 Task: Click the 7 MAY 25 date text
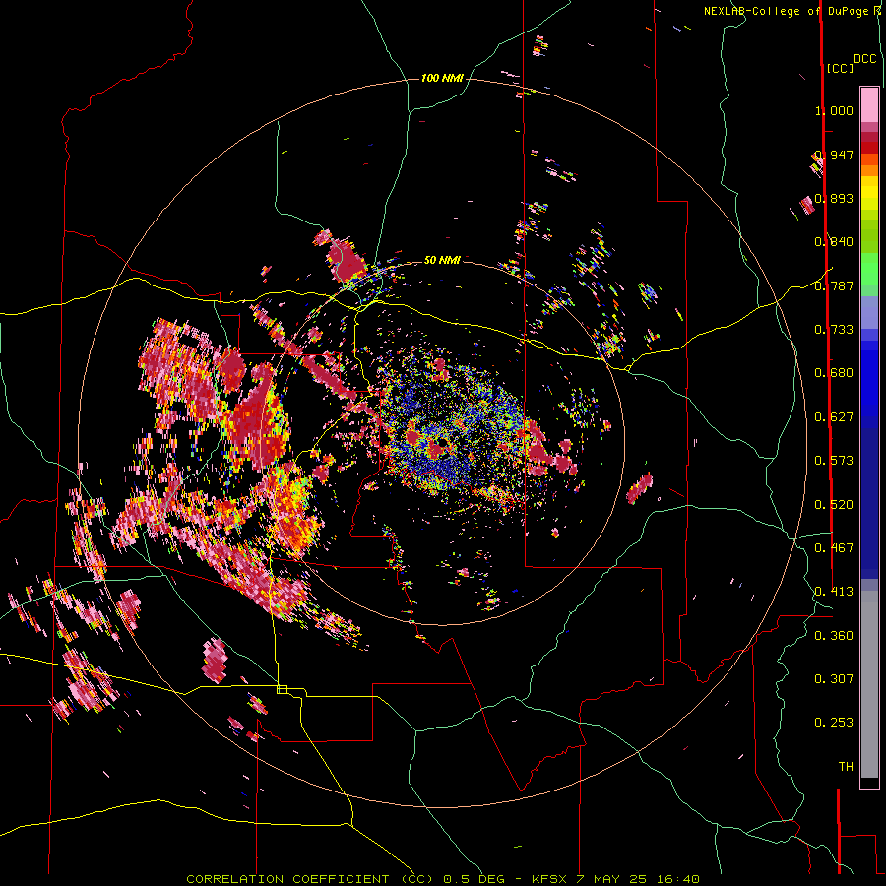613,879
